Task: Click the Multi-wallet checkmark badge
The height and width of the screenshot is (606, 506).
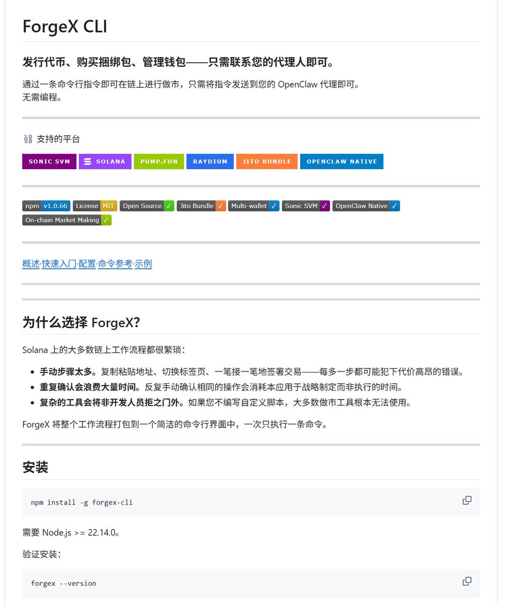Action: 253,206
